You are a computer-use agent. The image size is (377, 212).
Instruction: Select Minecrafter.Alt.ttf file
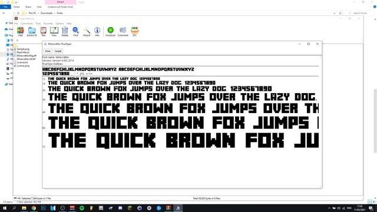click(26, 59)
